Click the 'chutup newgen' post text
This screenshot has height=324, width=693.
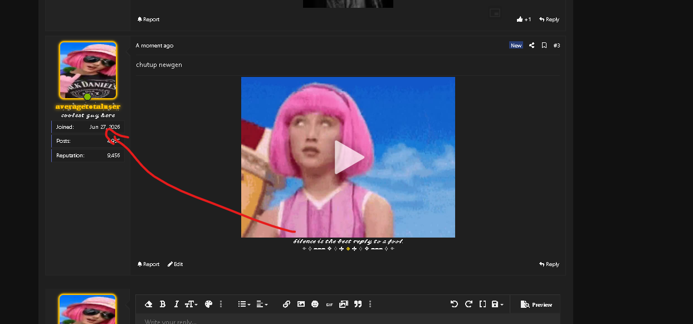tap(159, 65)
